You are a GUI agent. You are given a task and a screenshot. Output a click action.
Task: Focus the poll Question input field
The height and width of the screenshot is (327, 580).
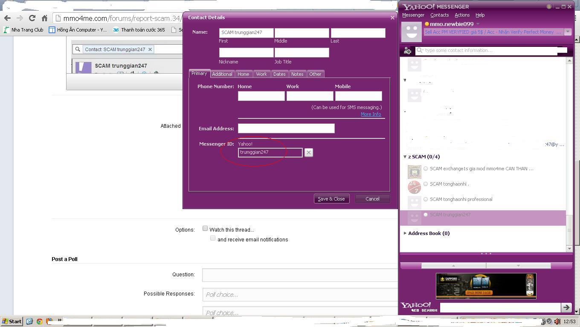tap(300, 275)
